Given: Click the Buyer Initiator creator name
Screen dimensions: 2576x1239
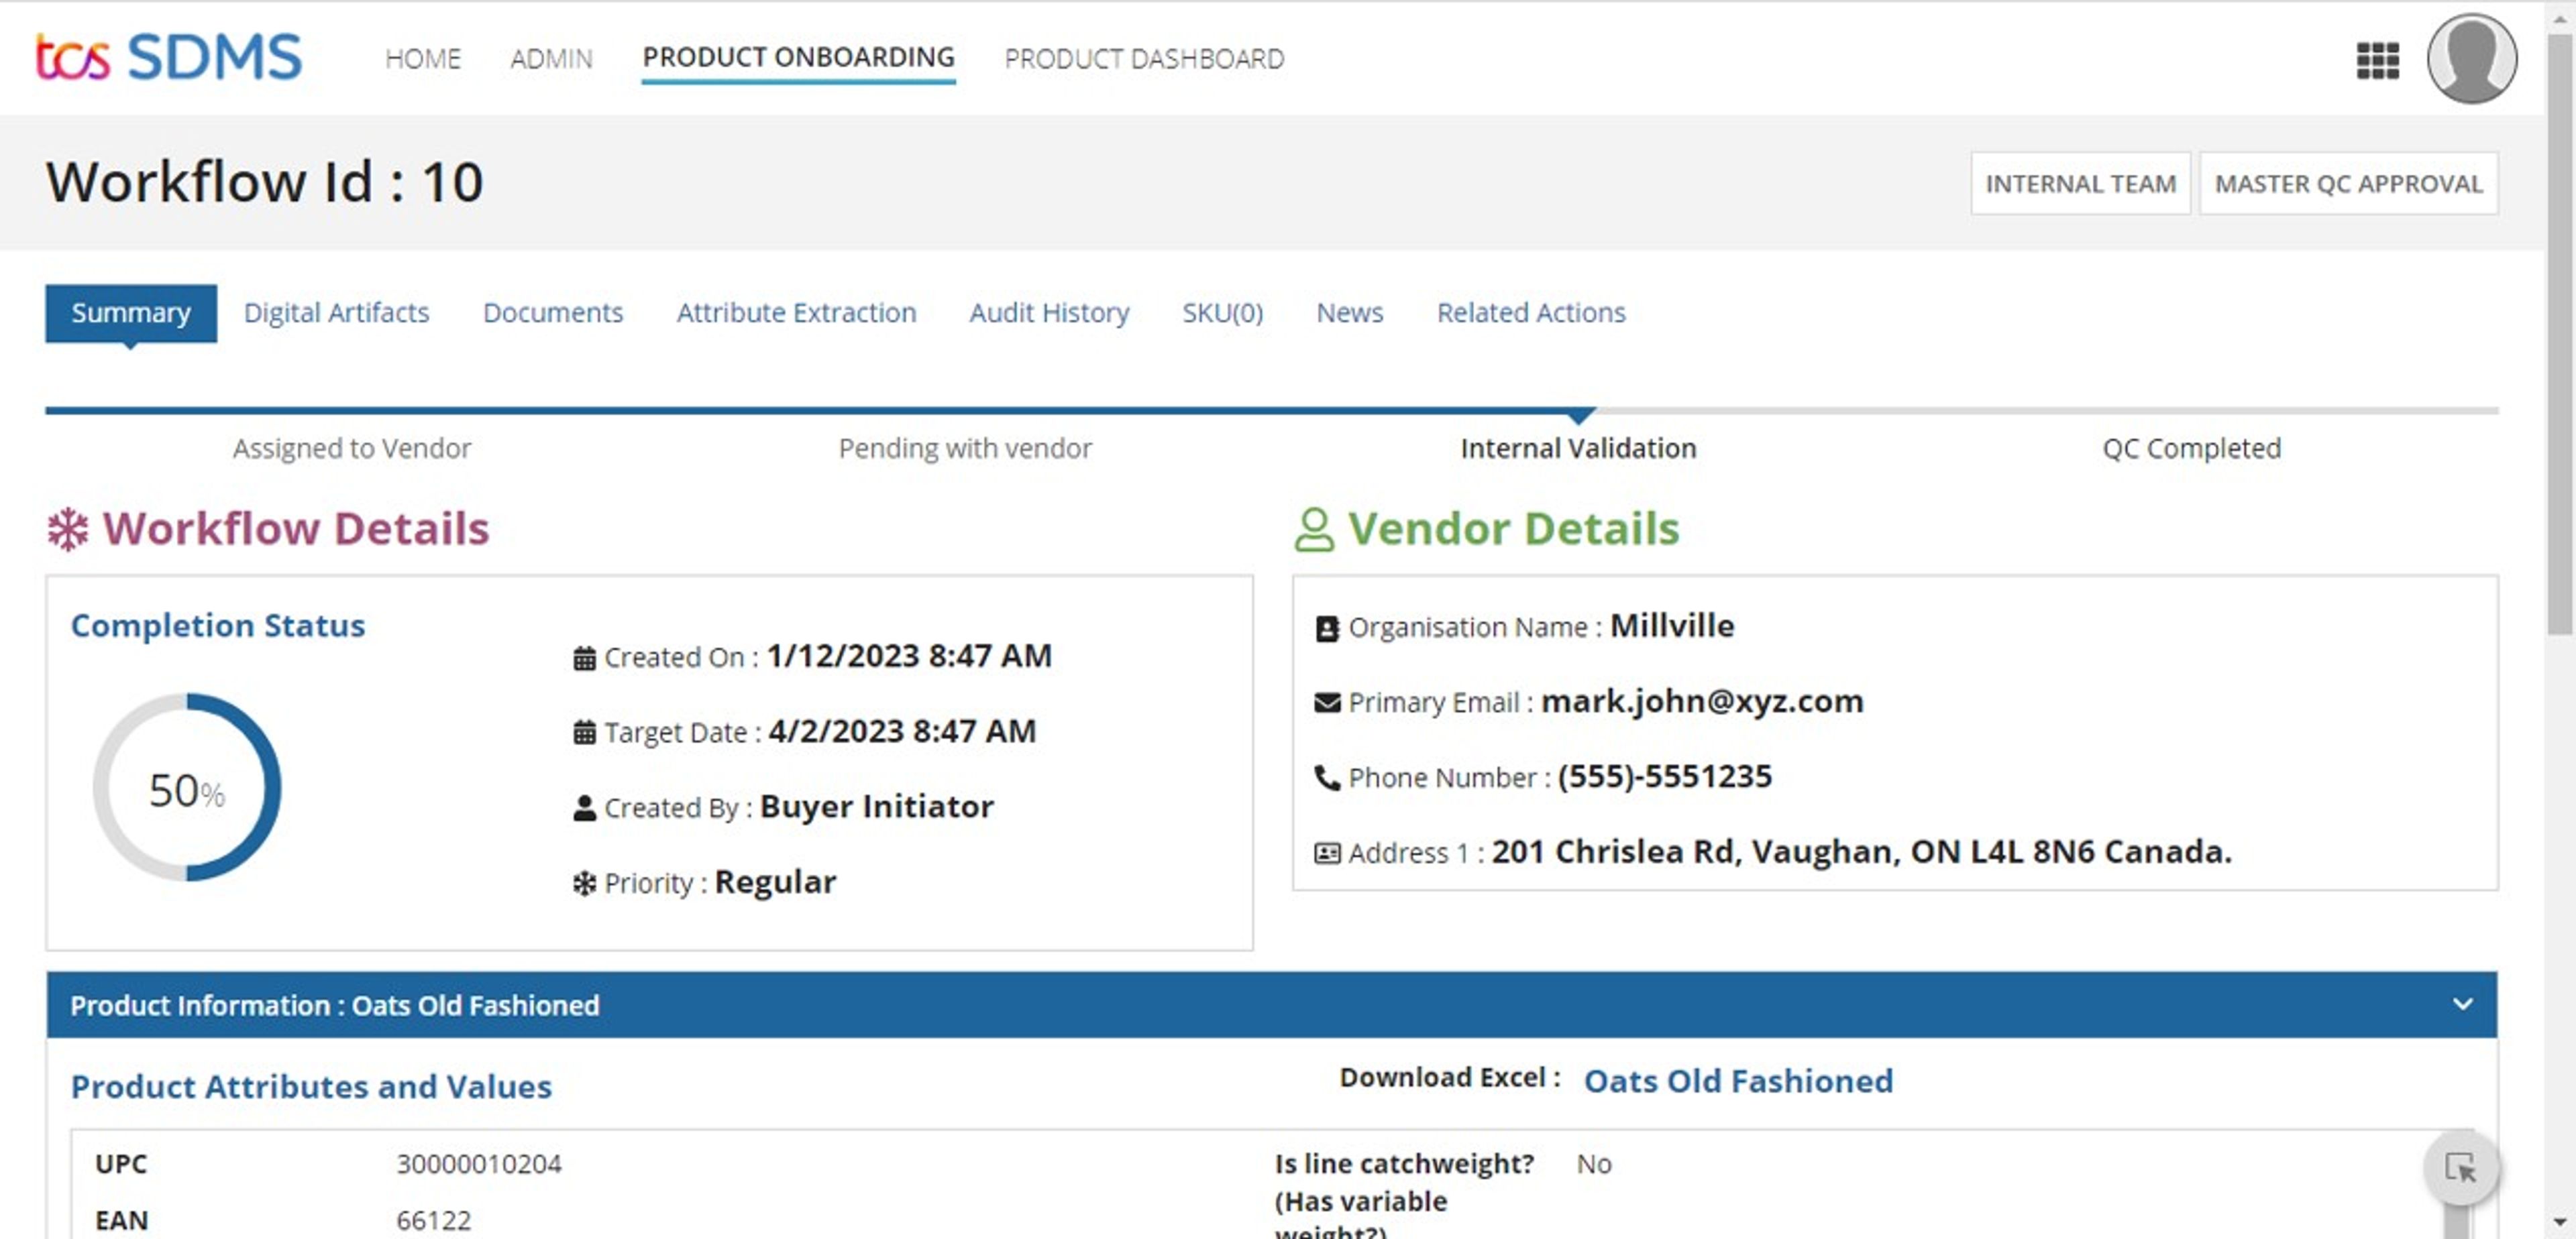Looking at the screenshot, I should pyautogui.click(x=877, y=807).
